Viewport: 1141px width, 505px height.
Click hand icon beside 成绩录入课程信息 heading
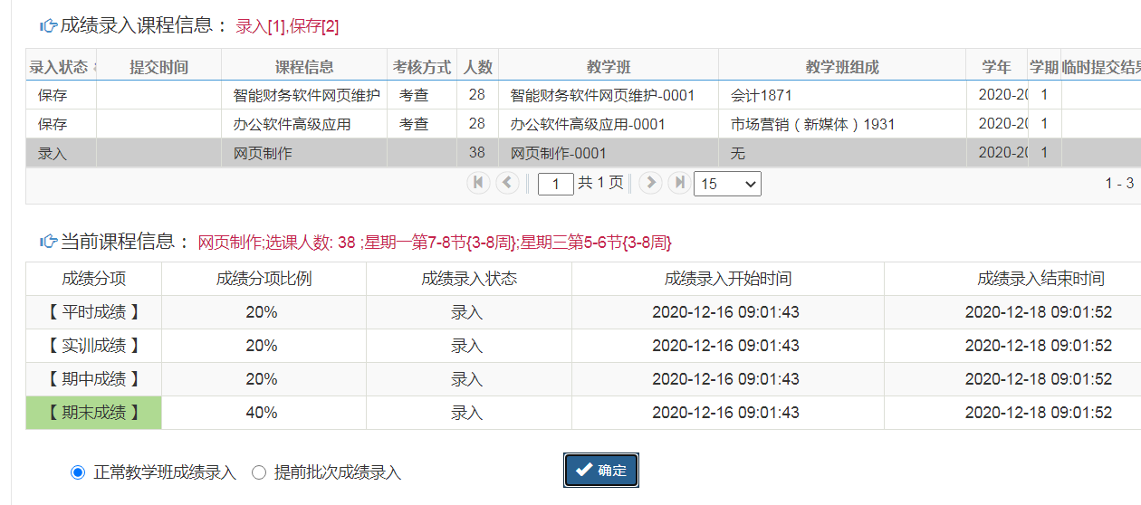tap(48, 26)
